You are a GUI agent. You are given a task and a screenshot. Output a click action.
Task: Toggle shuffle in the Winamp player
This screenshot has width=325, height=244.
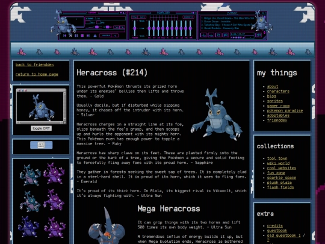pyautogui.click(x=106, y=36)
